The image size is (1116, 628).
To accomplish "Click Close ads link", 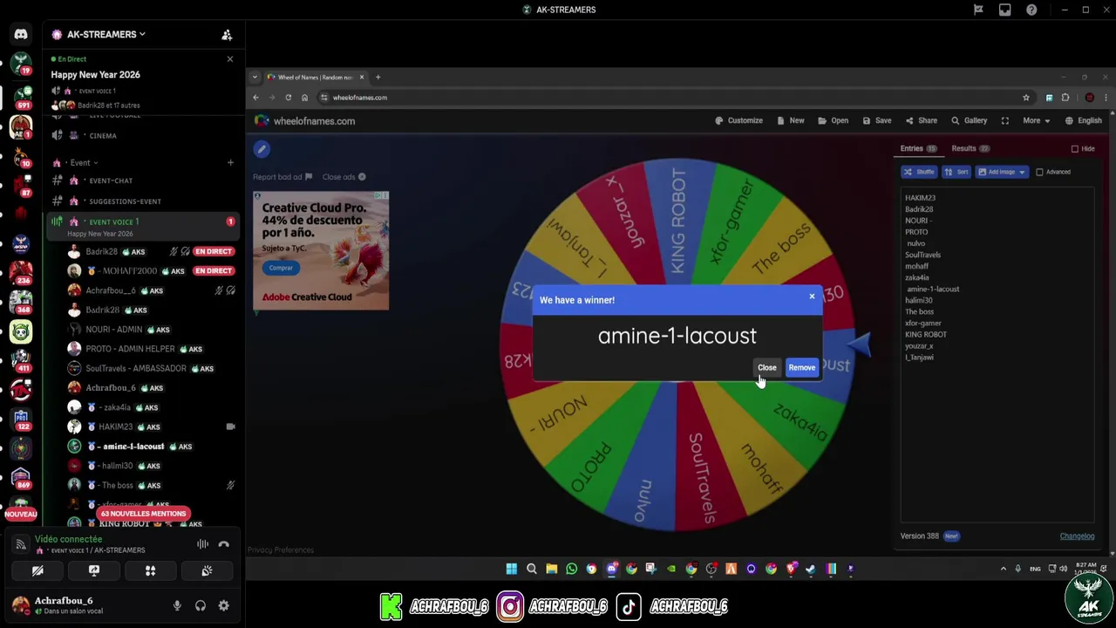I will tap(344, 177).
